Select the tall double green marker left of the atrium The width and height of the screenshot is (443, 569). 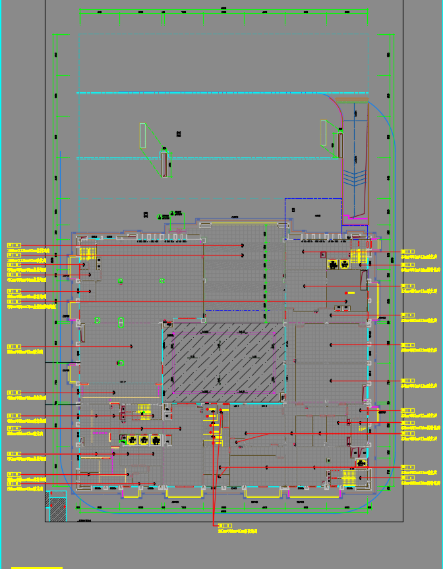[x=121, y=323]
